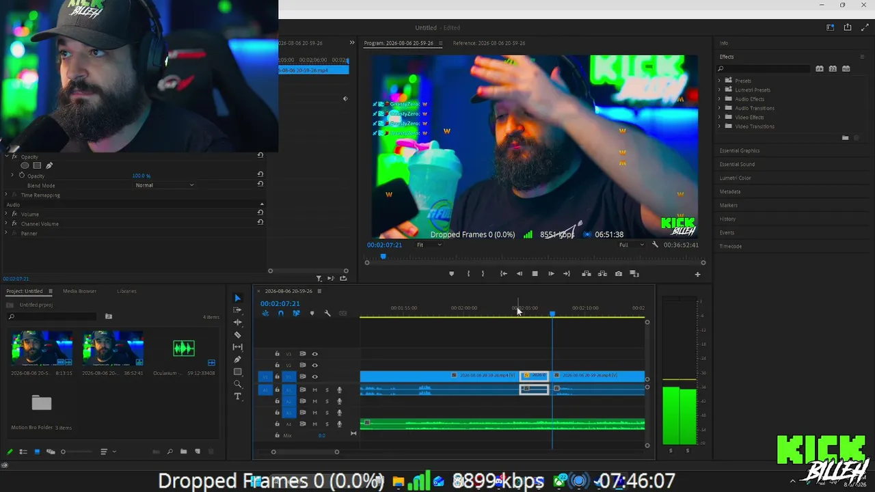Image resolution: width=875 pixels, height=492 pixels.
Task: Click Export Frame camera icon
Action: (619, 274)
